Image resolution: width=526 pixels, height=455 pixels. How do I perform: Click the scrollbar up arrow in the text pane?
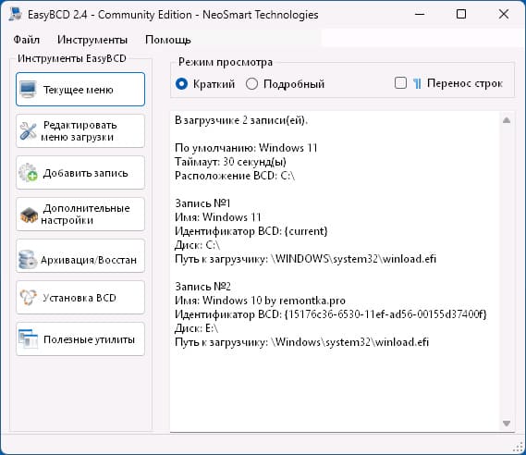[507, 120]
